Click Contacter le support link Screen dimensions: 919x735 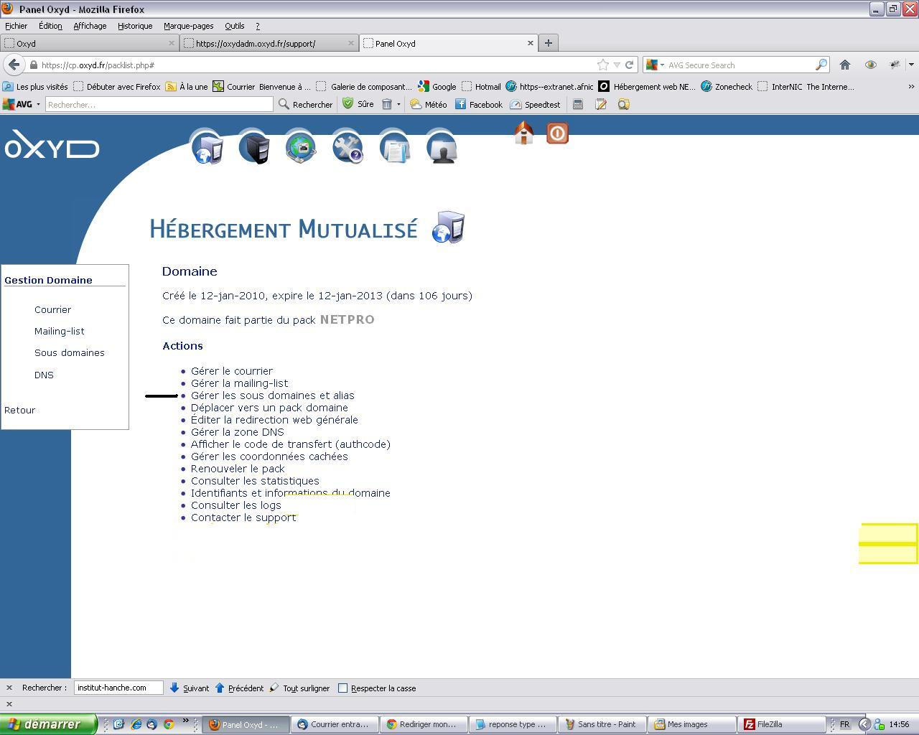click(243, 518)
